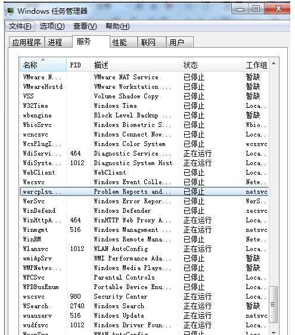Switch to the 联网 tab

152,42
